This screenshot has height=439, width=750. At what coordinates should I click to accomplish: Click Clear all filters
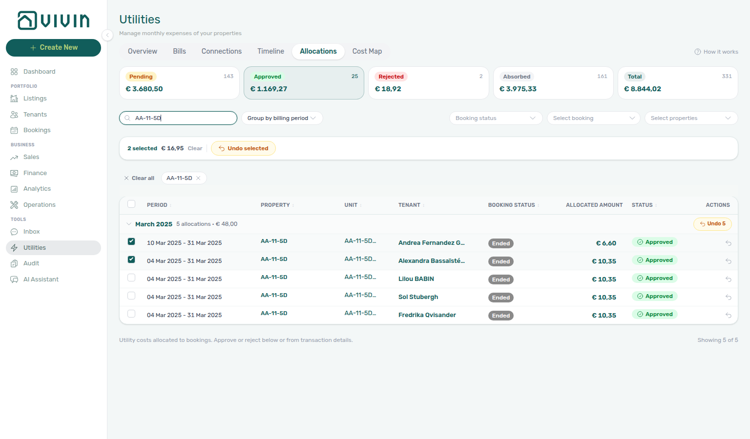pyautogui.click(x=139, y=178)
